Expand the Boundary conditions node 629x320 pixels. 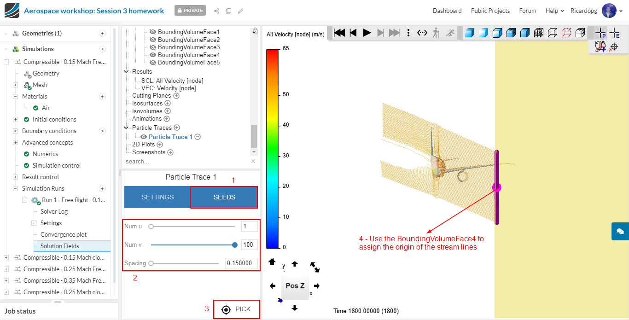coord(15,131)
